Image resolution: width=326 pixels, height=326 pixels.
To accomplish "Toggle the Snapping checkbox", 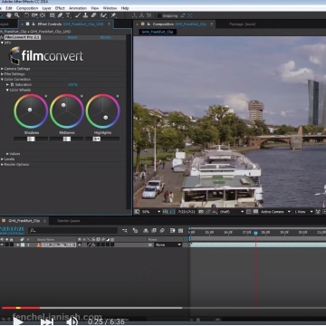I will click(159, 15).
